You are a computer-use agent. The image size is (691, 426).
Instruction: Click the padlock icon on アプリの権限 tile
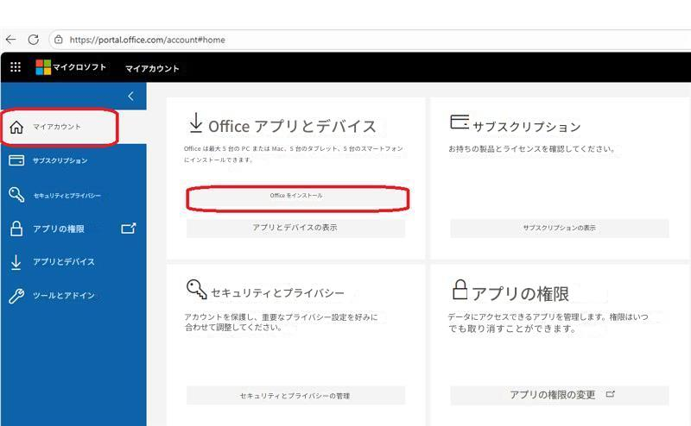click(460, 290)
